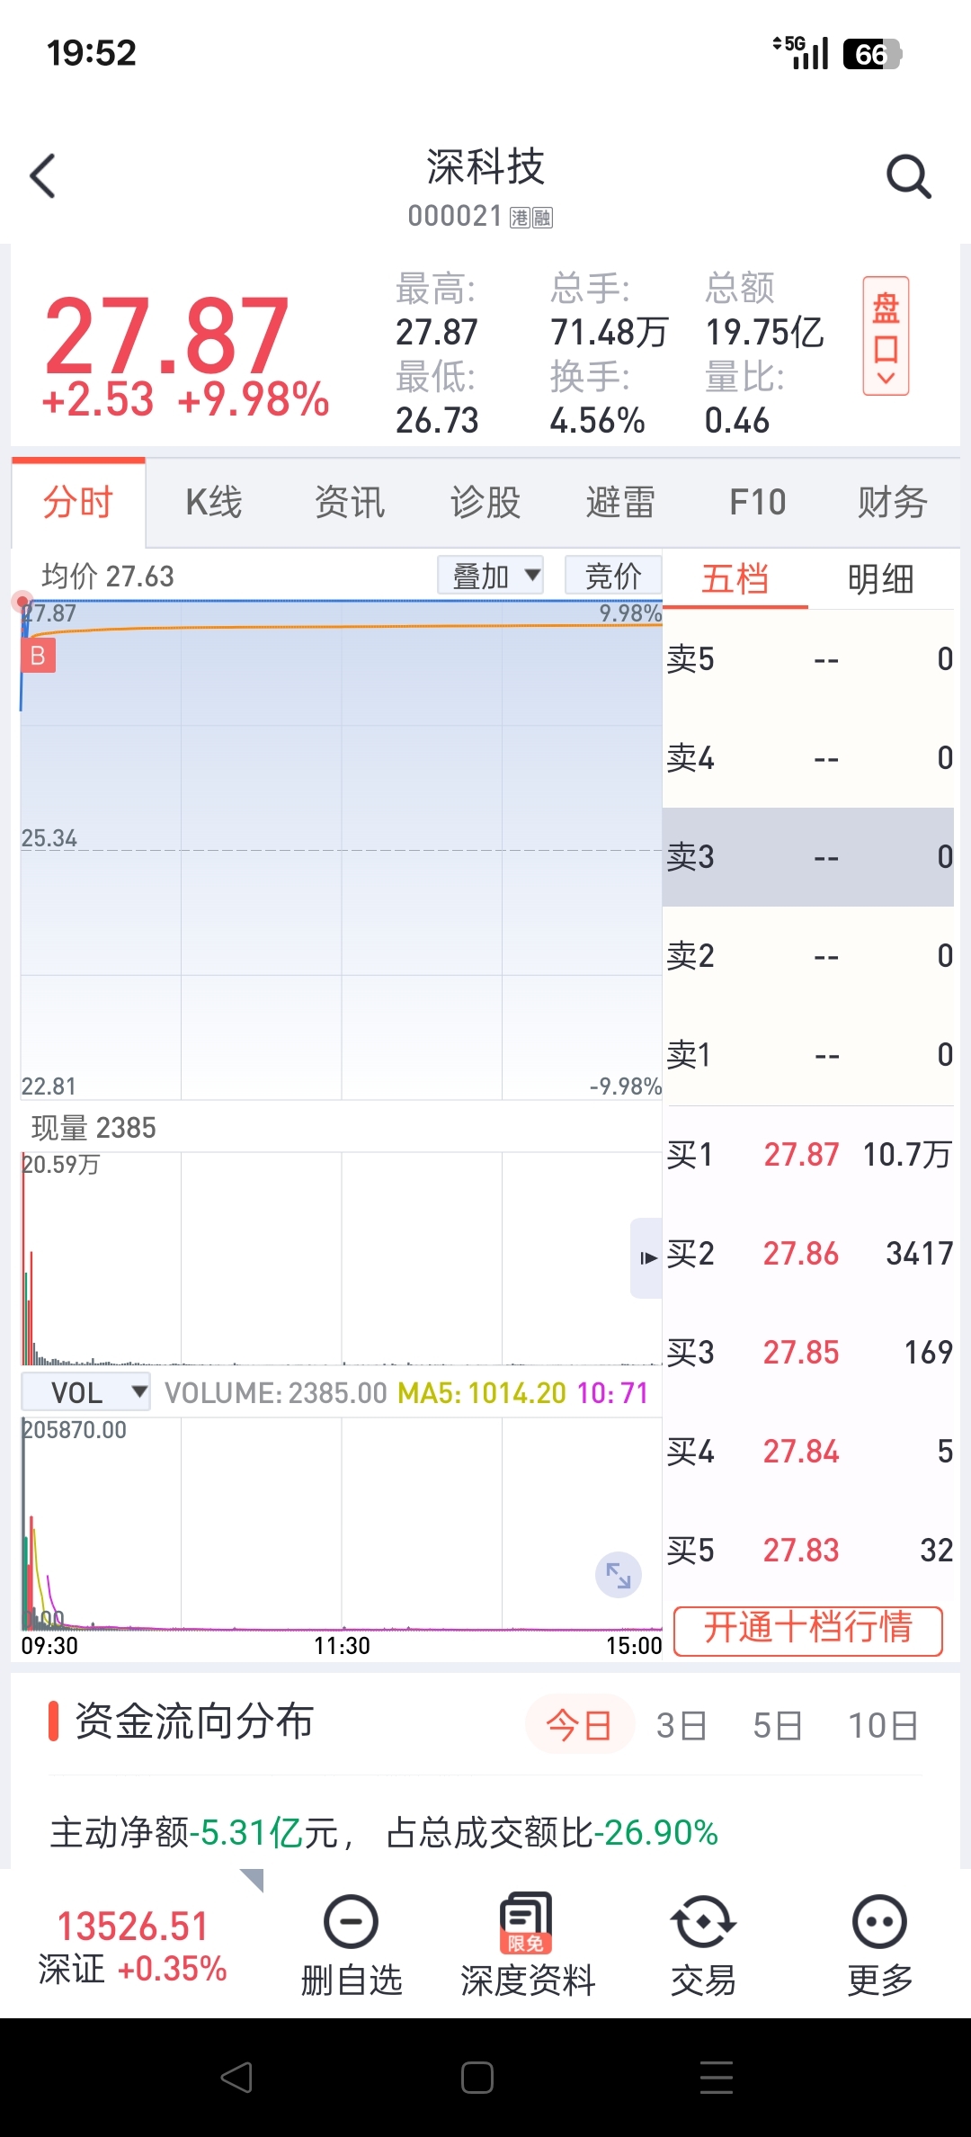Open the 明细 details tab

[x=880, y=580]
